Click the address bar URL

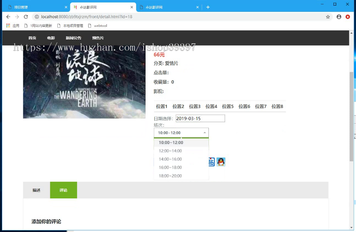[87, 17]
